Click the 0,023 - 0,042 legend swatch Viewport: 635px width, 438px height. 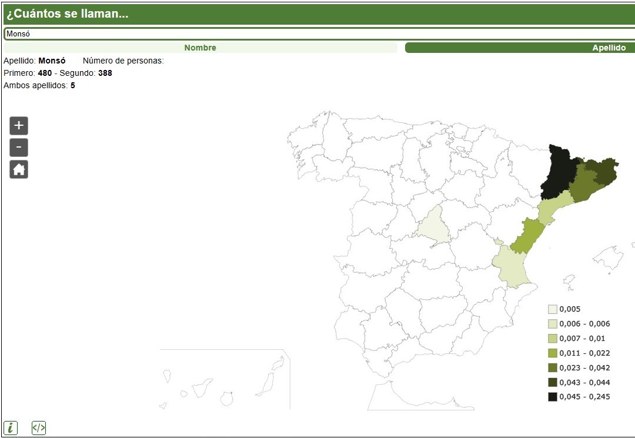pos(553,368)
